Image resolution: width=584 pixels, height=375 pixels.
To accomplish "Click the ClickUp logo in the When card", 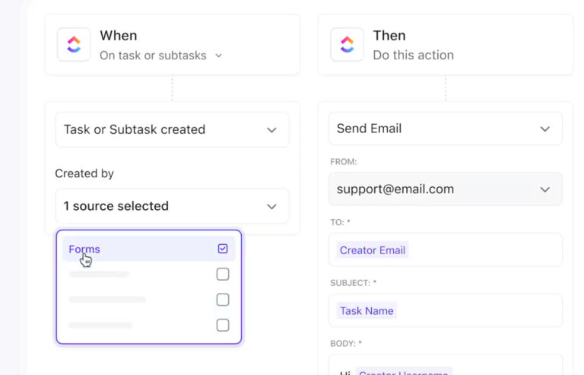I will tap(74, 45).
